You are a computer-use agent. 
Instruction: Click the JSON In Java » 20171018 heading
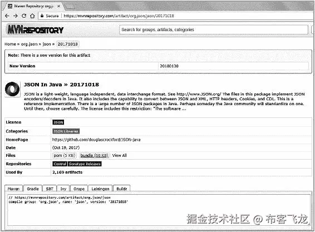(x=61, y=85)
